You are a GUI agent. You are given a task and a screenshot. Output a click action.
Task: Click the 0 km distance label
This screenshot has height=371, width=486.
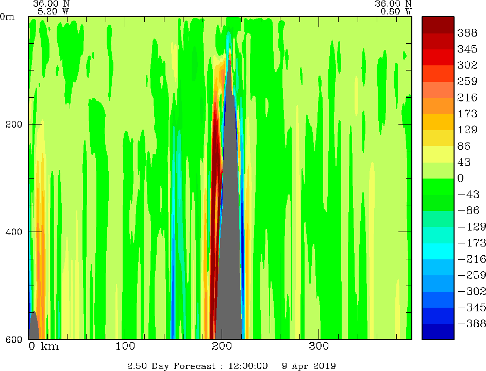[x=43, y=346]
